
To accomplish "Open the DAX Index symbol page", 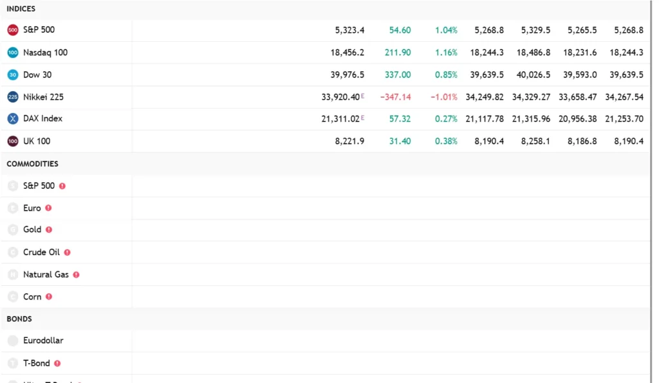I will tap(42, 119).
